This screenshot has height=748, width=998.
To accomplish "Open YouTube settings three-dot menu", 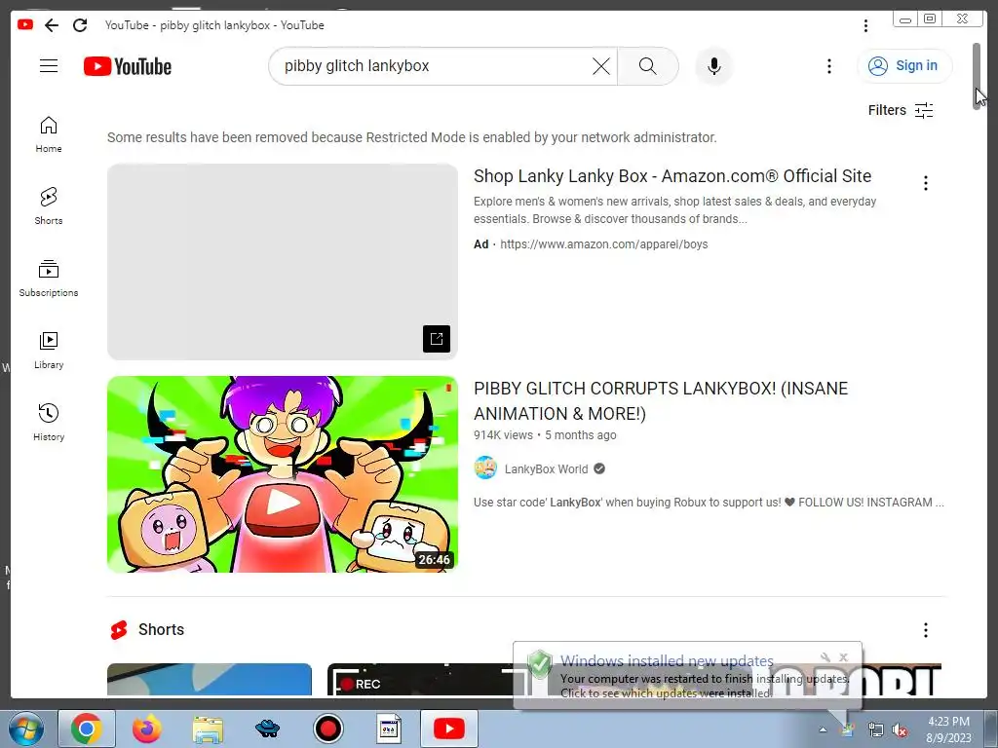I will tap(828, 66).
